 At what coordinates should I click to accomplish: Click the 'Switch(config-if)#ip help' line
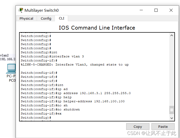tap(46, 97)
